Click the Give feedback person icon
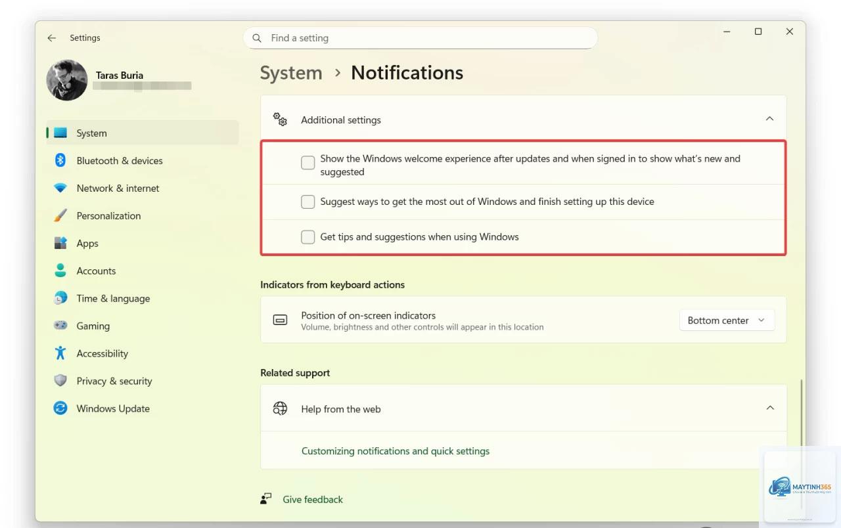Screen dimensions: 841x528 (x=266, y=499)
